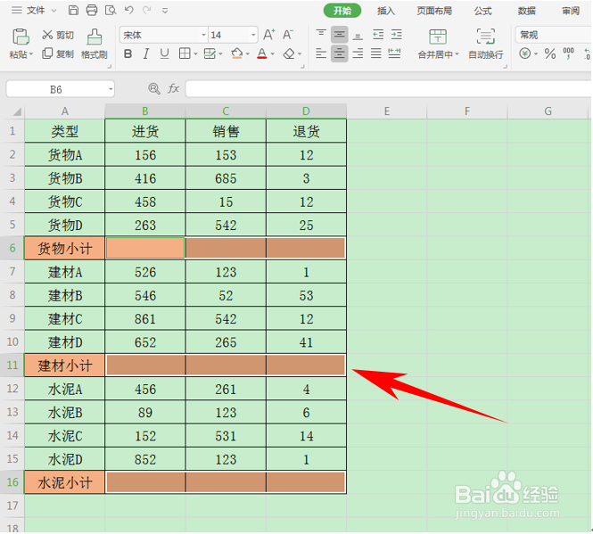Select column E header

click(x=387, y=111)
